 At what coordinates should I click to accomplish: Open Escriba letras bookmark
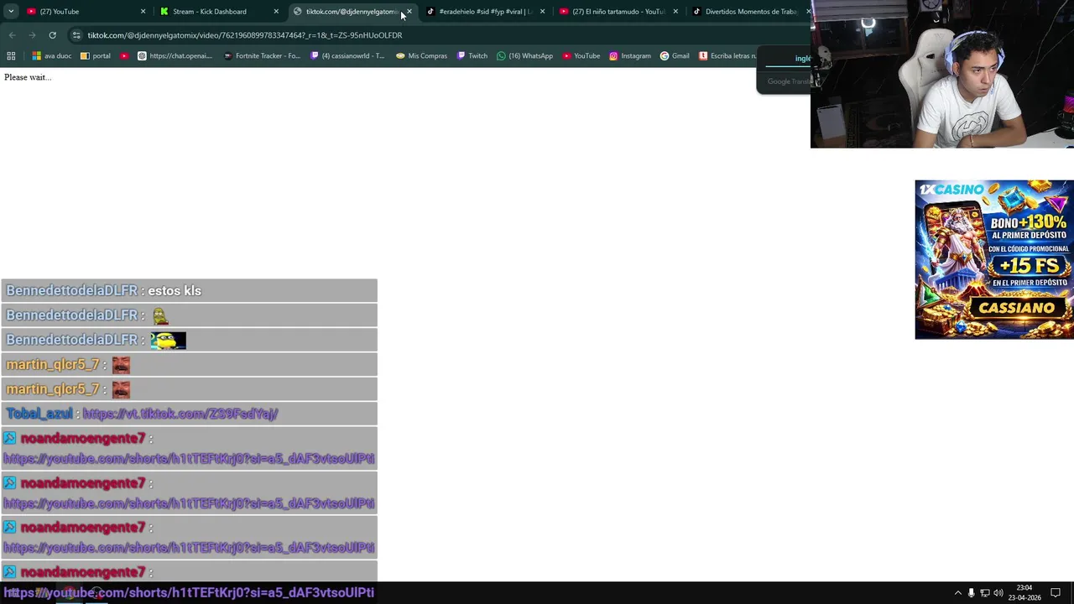point(727,56)
